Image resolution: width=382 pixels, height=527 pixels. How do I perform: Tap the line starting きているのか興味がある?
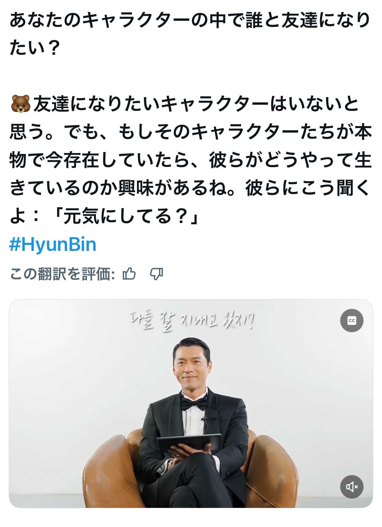pos(191,188)
